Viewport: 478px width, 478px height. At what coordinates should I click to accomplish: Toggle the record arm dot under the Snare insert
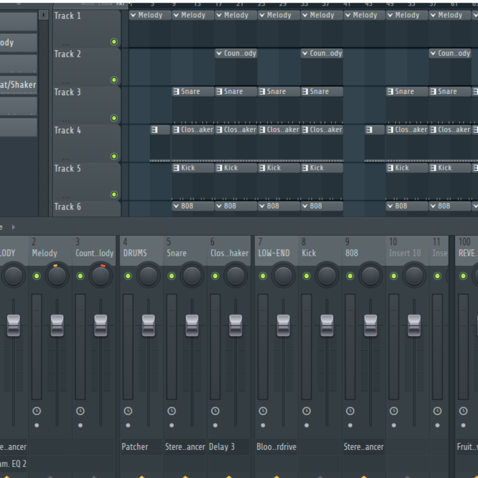[171, 425]
